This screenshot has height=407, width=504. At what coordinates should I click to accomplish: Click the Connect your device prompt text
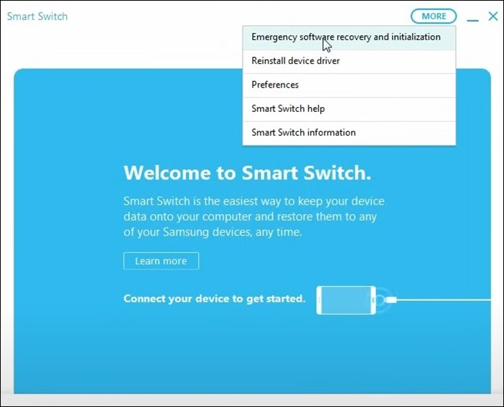pos(215,299)
